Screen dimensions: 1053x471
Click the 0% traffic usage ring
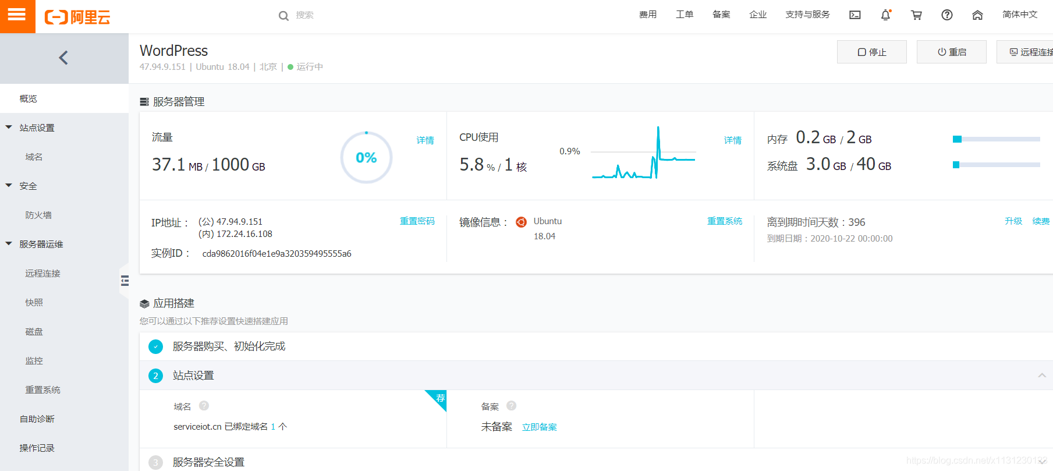point(366,158)
